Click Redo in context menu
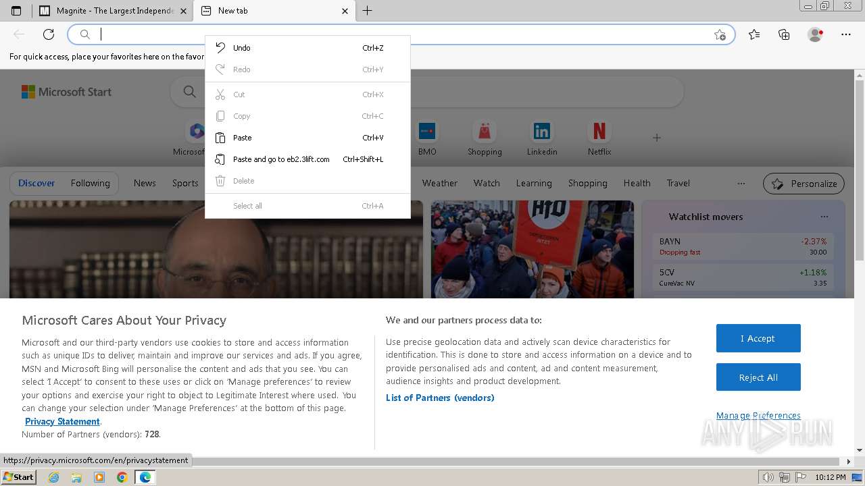This screenshot has width=865, height=486. click(307, 70)
